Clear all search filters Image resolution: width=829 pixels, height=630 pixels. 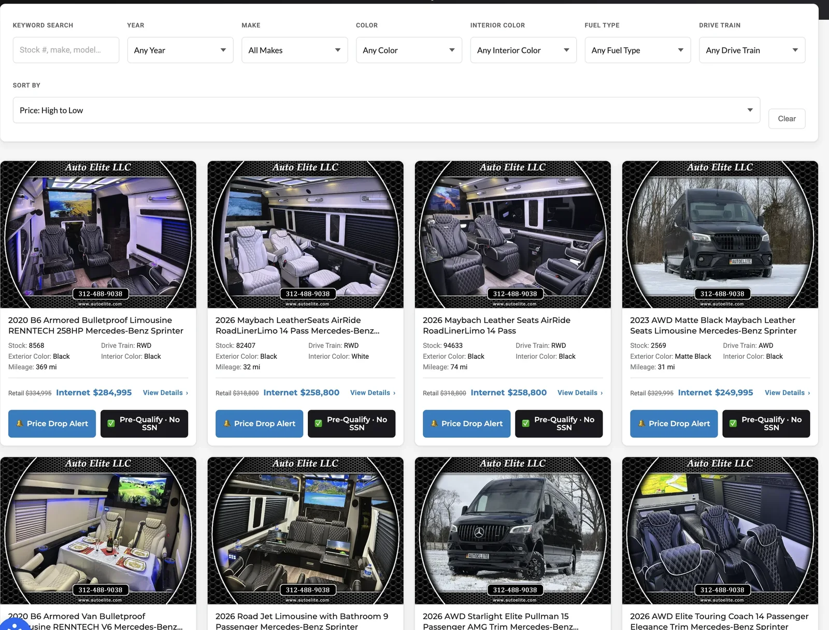(x=787, y=119)
